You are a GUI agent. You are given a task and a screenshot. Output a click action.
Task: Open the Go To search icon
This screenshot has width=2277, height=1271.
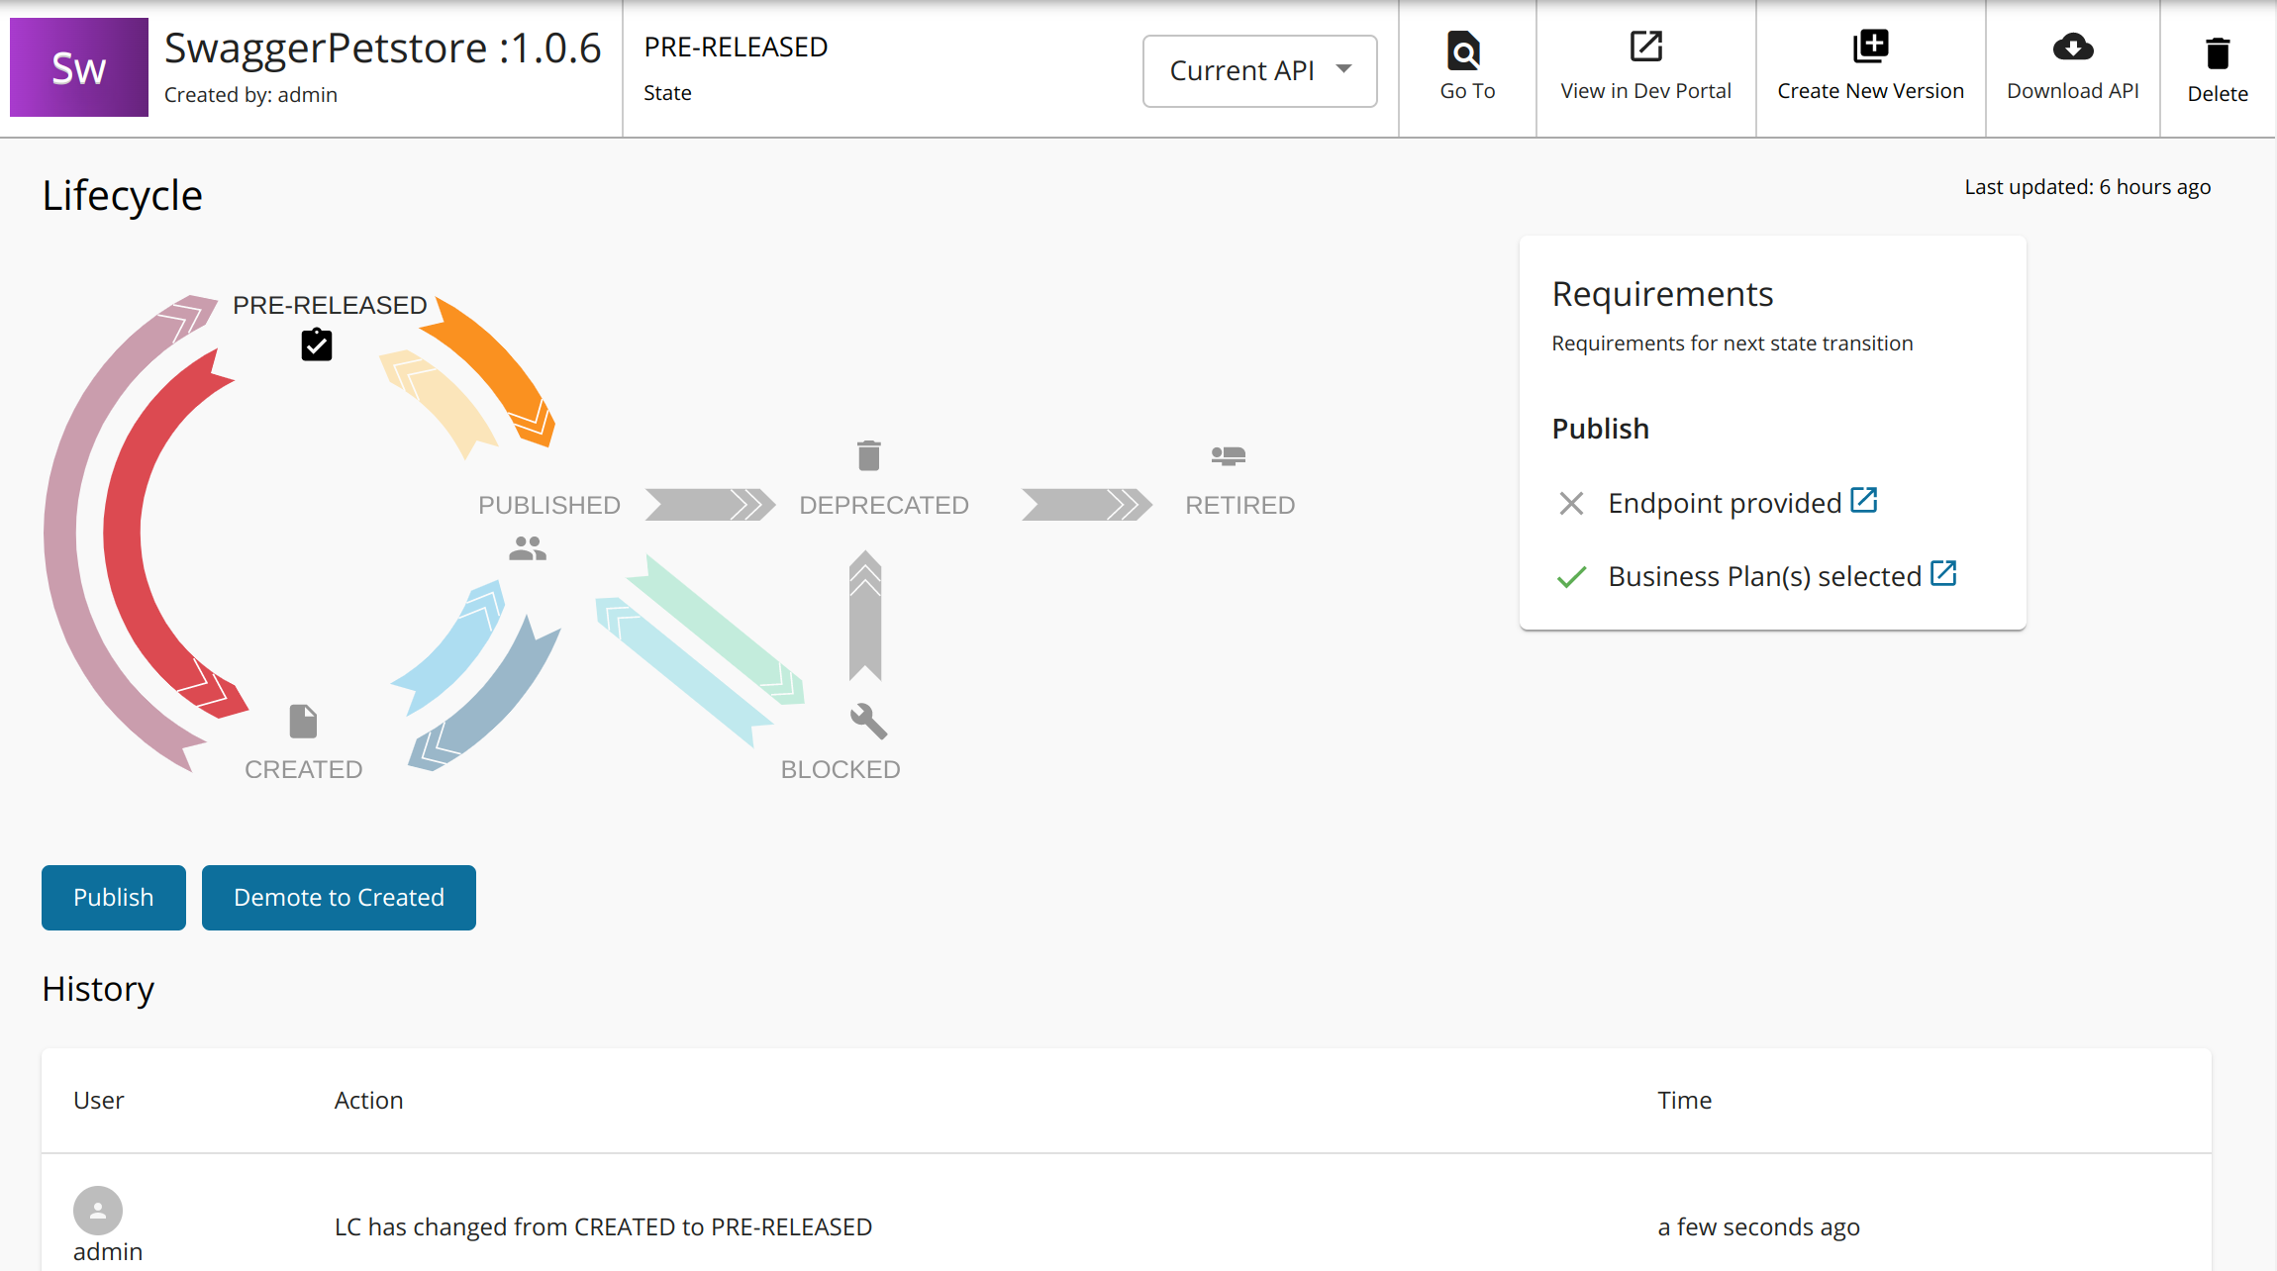pos(1465,48)
